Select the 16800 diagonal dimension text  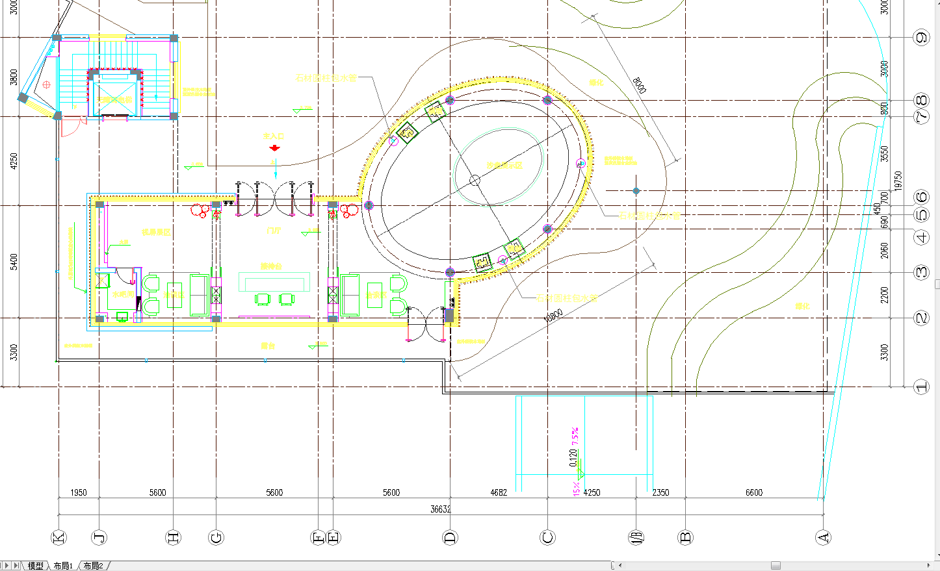click(x=553, y=315)
